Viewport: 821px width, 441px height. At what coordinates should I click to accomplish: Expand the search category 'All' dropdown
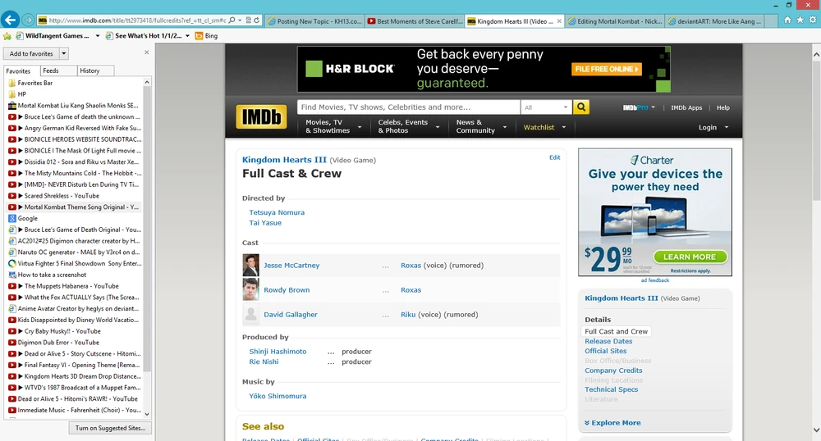click(x=546, y=107)
